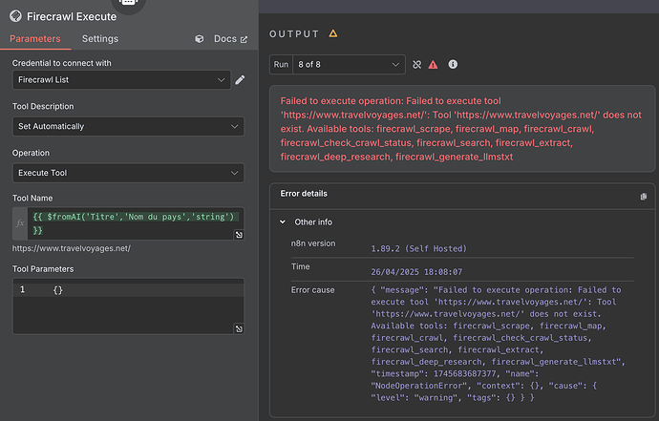
Task: Click the n8n version value 1.89.2 (Self Hosted)
Action: [418, 249]
